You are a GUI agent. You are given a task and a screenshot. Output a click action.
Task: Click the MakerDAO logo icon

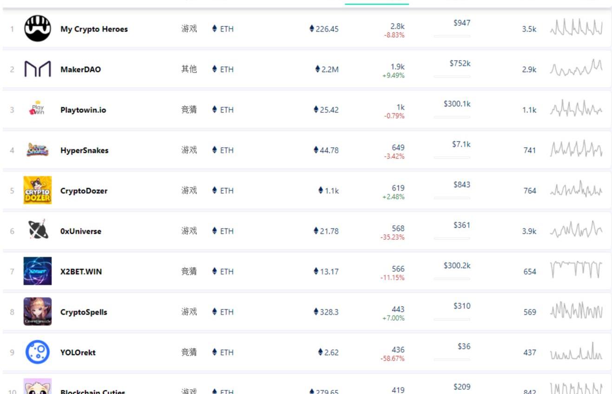pos(37,69)
